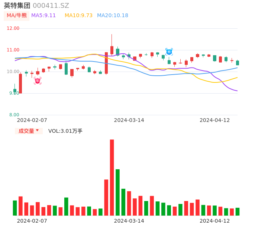Click the tallest green volume bar
The height and width of the screenshot is (226, 255).
117,192
